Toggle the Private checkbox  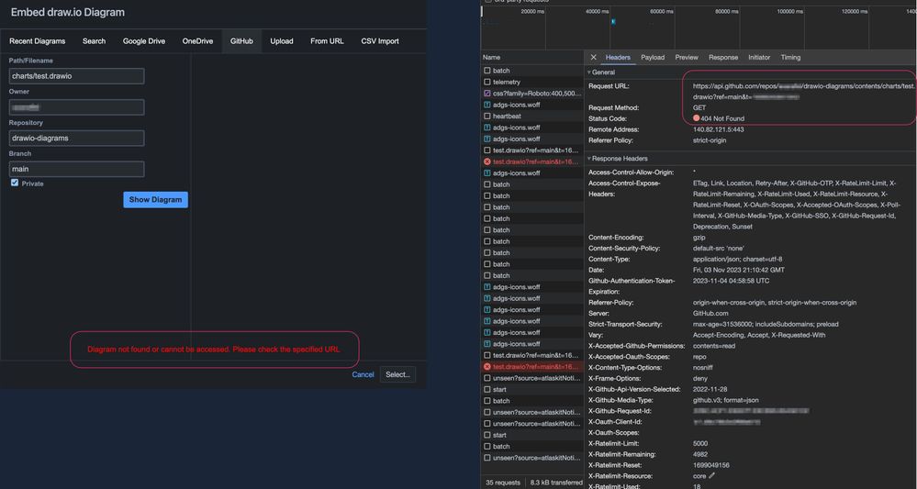point(15,183)
